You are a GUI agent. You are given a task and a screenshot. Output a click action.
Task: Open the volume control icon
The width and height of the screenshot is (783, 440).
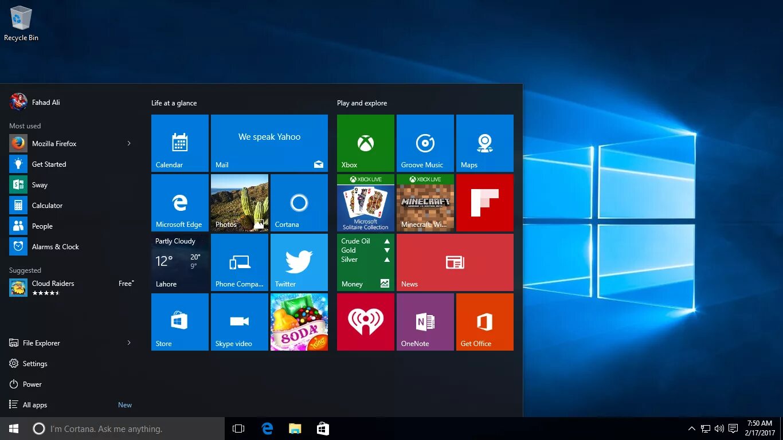pyautogui.click(x=719, y=429)
